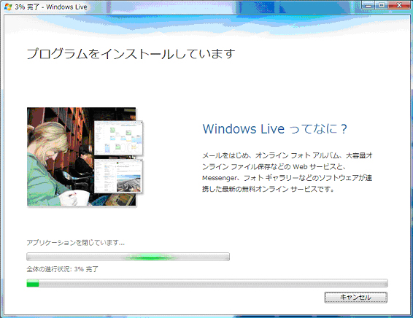Click the 'プログラムをインストールしています' heading
The width and height of the screenshot is (413, 318).
[x=131, y=54]
